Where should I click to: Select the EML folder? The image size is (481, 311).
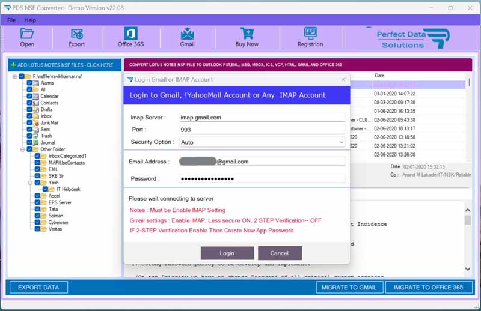(x=53, y=169)
